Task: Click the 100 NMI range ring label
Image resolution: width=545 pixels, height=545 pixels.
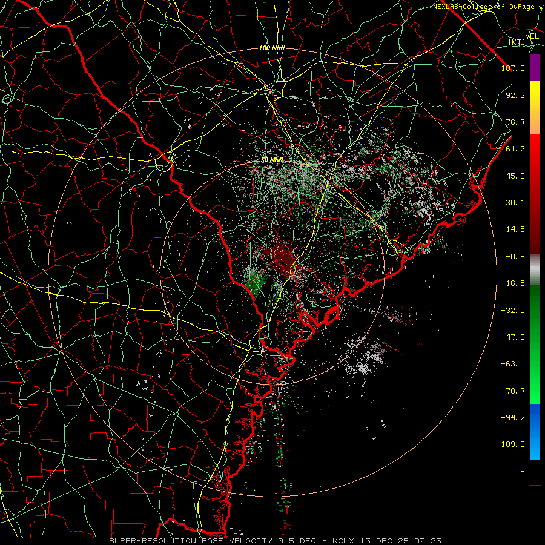Action: 272,48
